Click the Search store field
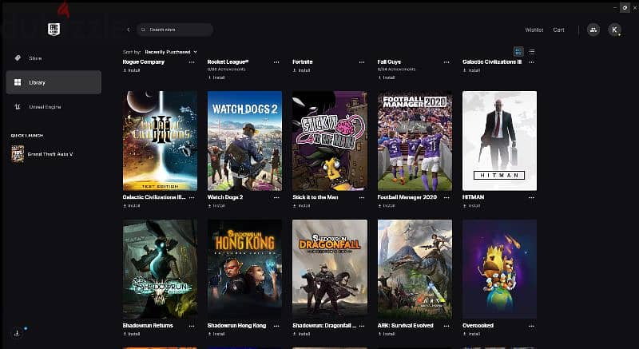This screenshot has height=349, width=639. pos(175,30)
